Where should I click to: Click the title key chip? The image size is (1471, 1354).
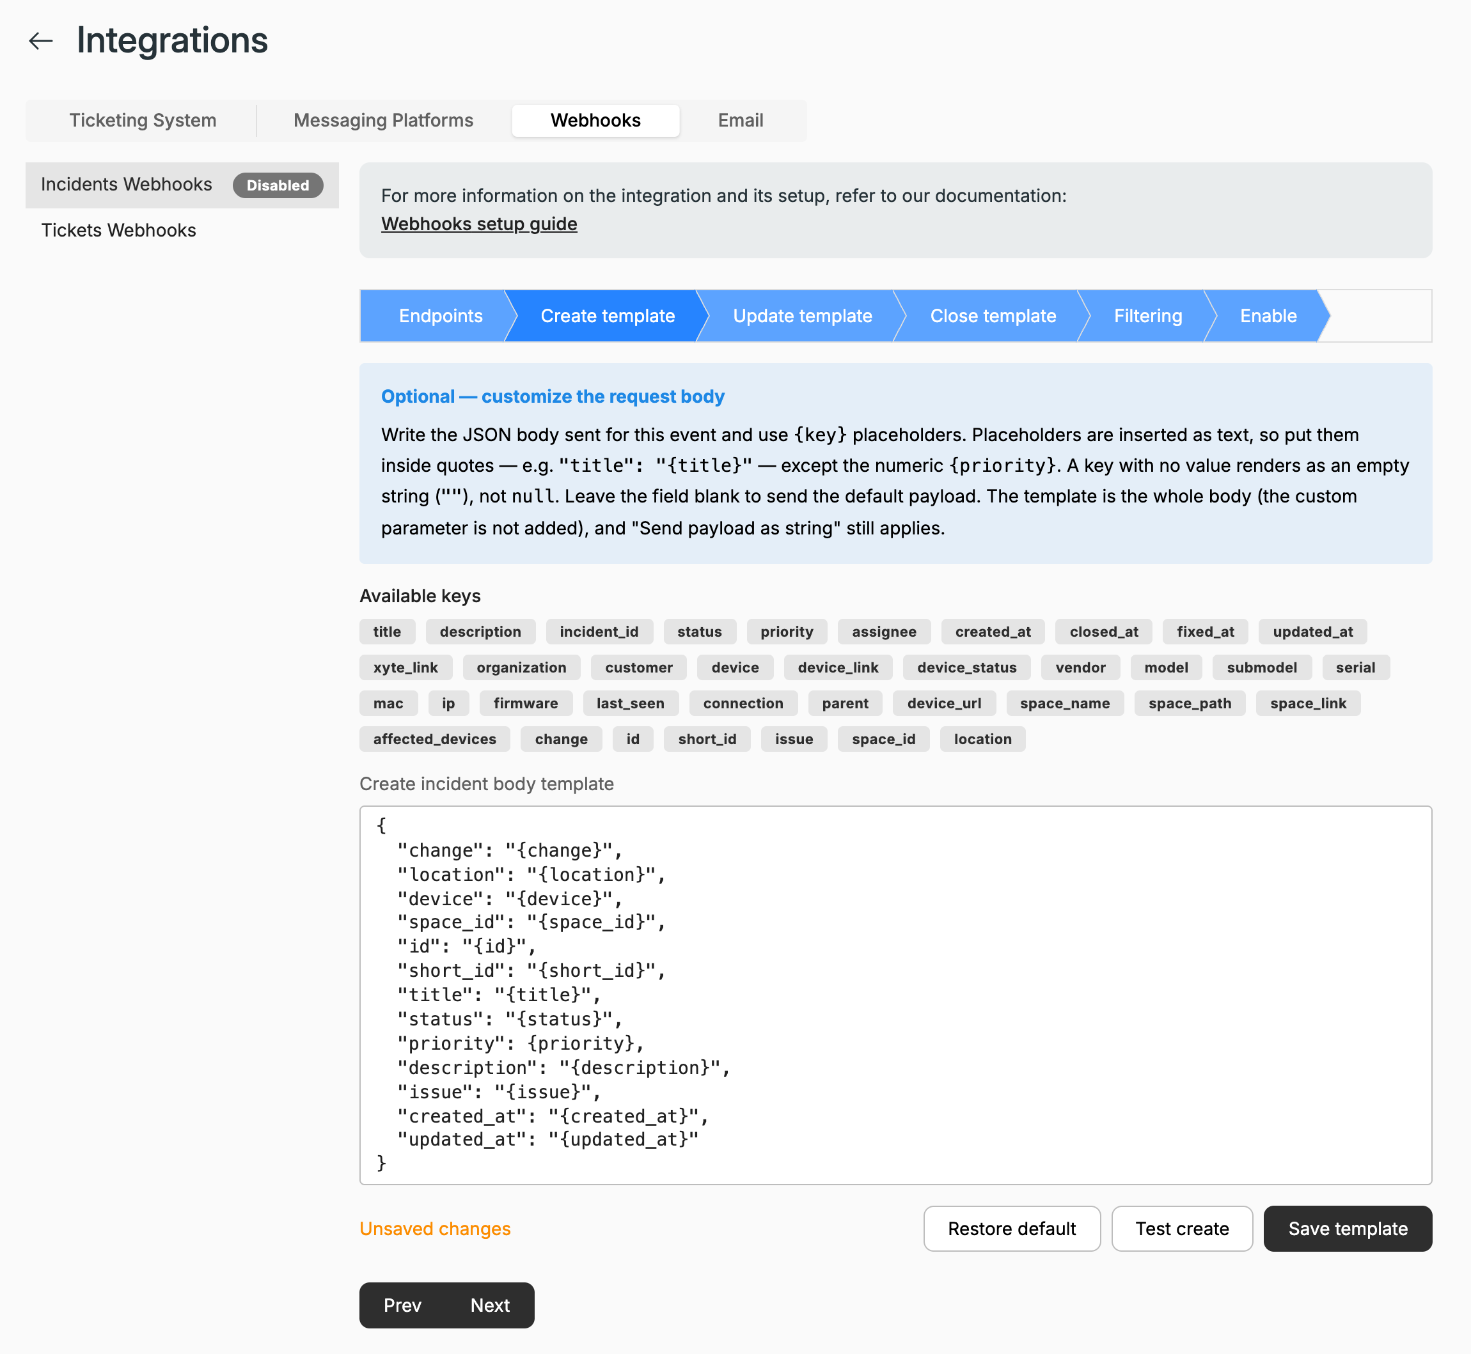387,632
